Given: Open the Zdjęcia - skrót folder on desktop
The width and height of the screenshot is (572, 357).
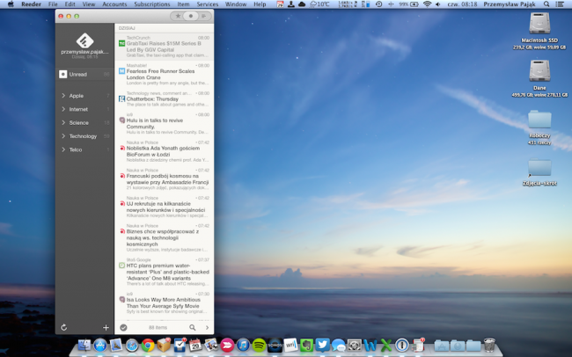Looking at the screenshot, I should pos(539,168).
